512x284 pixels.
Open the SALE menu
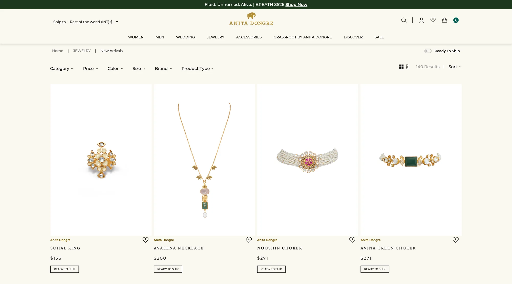(x=379, y=37)
